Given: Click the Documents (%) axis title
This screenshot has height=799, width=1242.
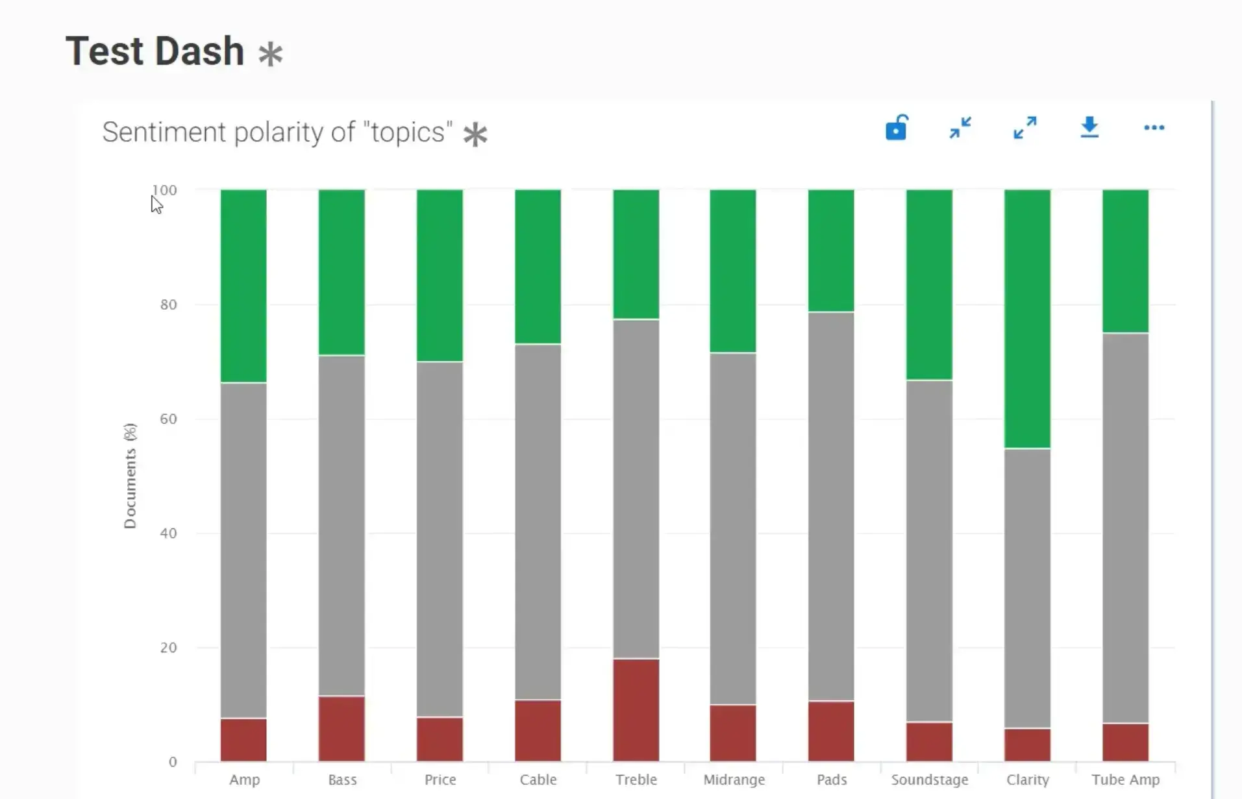Looking at the screenshot, I should pyautogui.click(x=130, y=476).
